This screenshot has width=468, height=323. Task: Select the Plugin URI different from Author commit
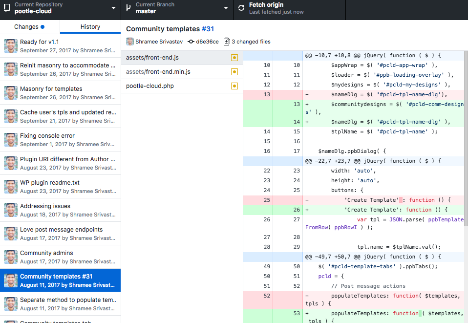(x=60, y=163)
